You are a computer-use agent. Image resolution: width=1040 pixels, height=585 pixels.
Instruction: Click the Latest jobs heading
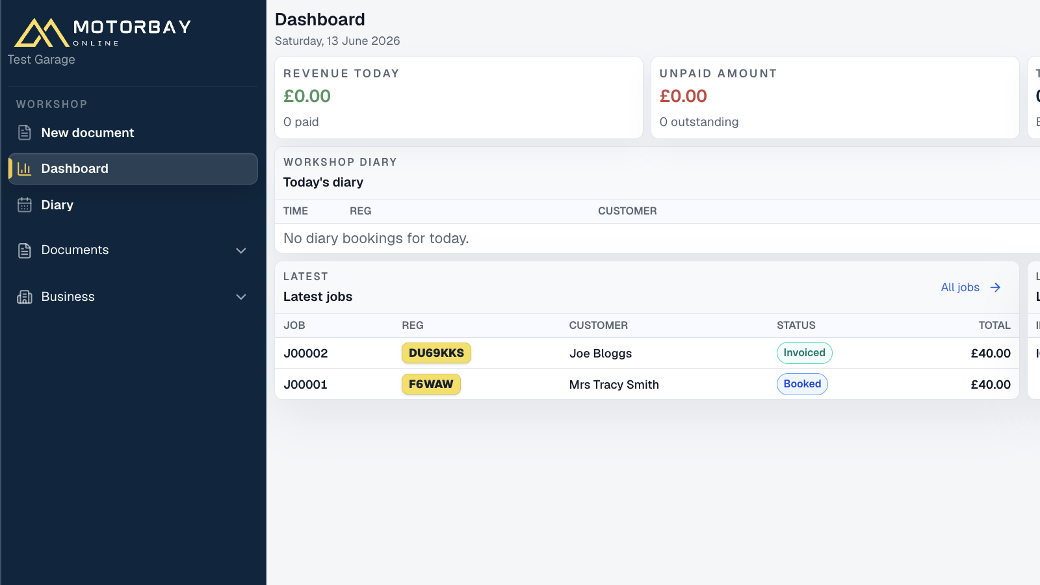[318, 297]
